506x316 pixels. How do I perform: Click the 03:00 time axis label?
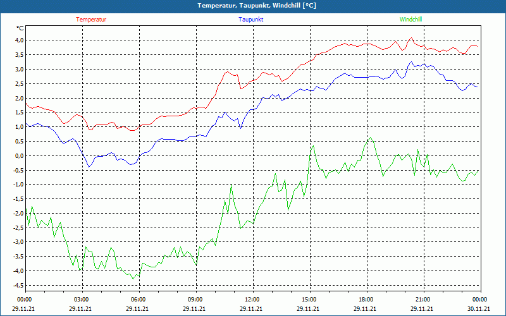coord(82,300)
